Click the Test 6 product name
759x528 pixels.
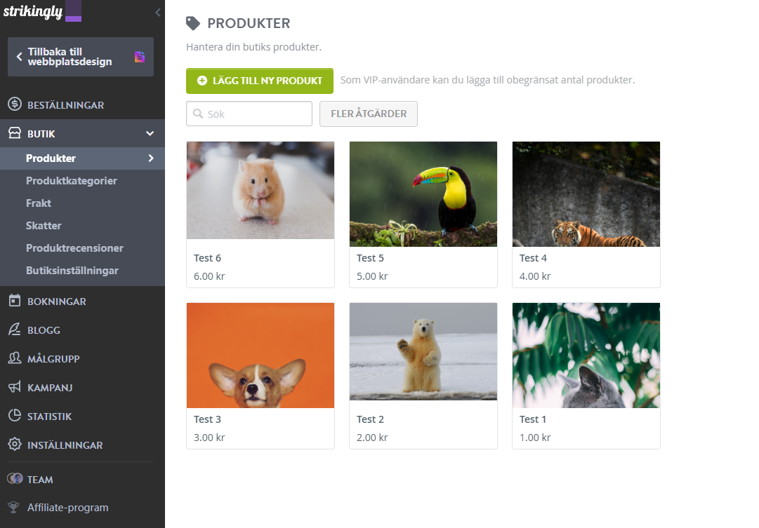[207, 258]
